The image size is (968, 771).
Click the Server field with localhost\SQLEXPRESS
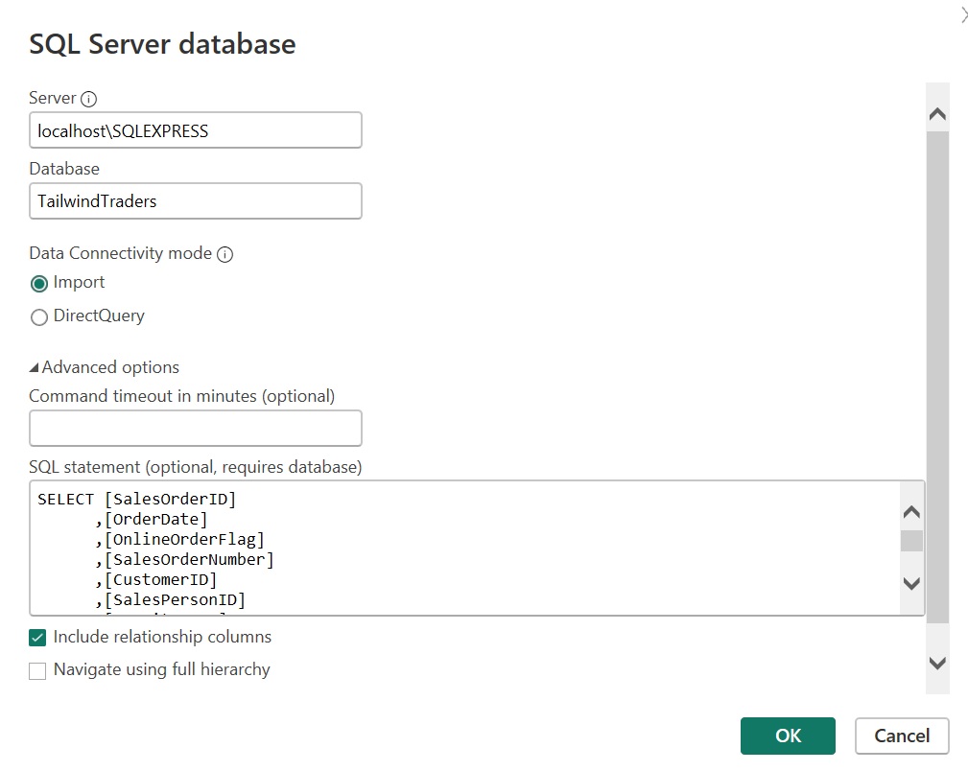pos(196,130)
